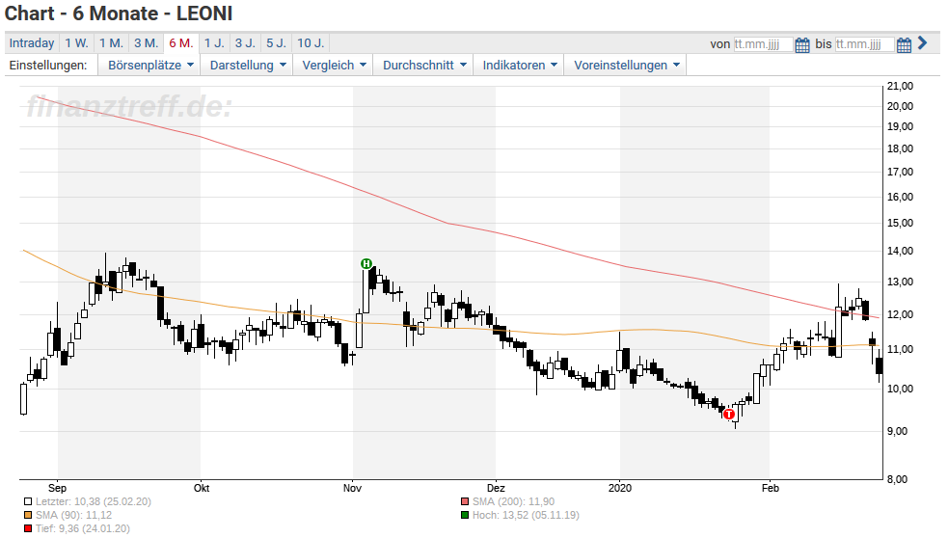Focus the 'bis' end date field
This screenshot has height=538, width=948.
point(864,44)
